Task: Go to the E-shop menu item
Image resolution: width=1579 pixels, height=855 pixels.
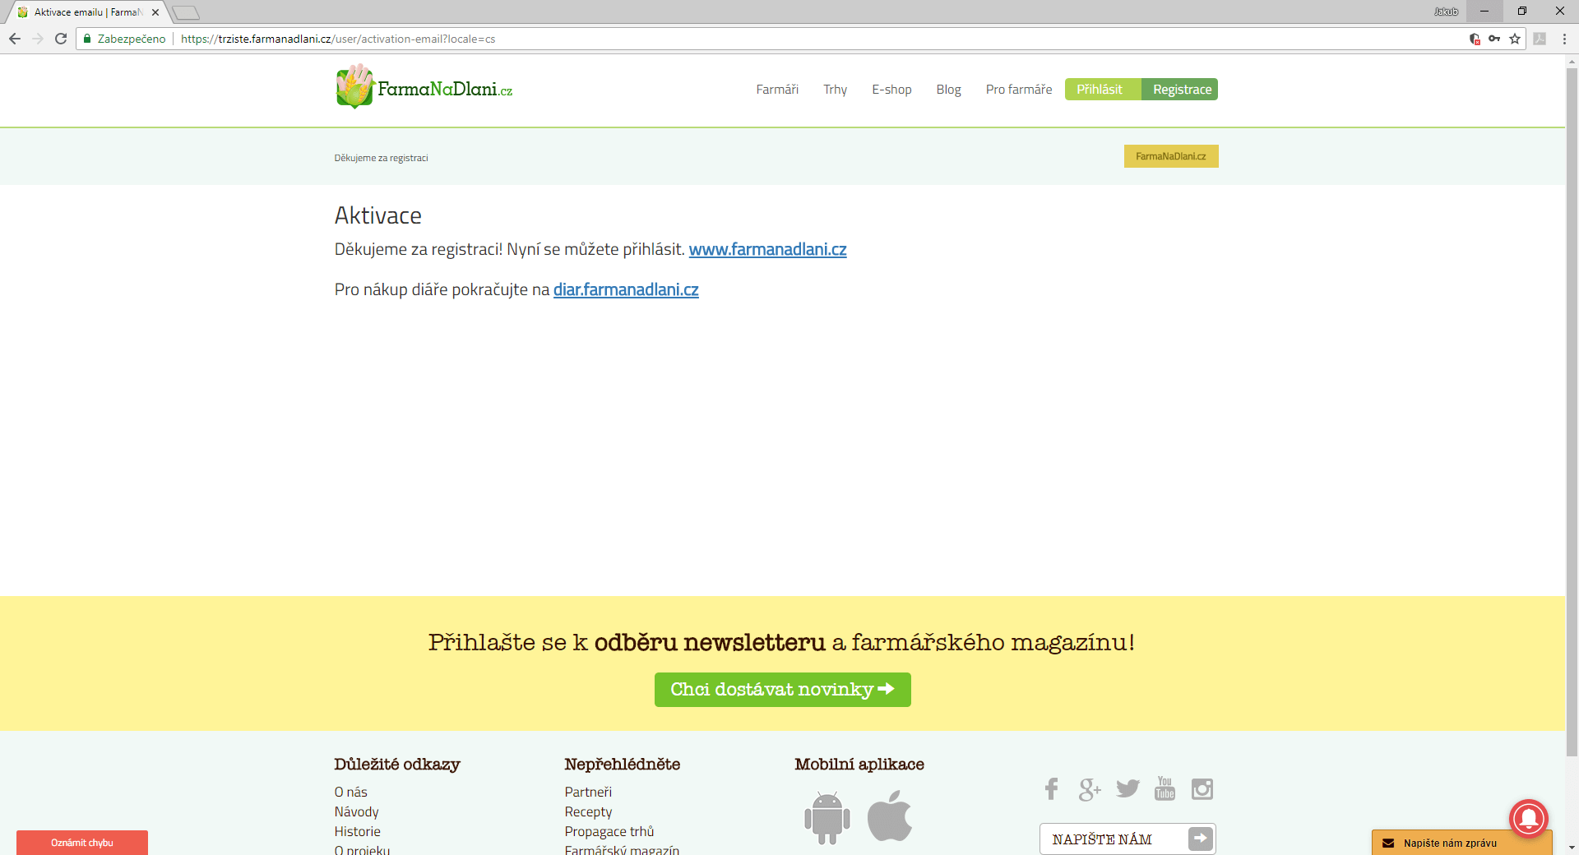Action: (891, 90)
